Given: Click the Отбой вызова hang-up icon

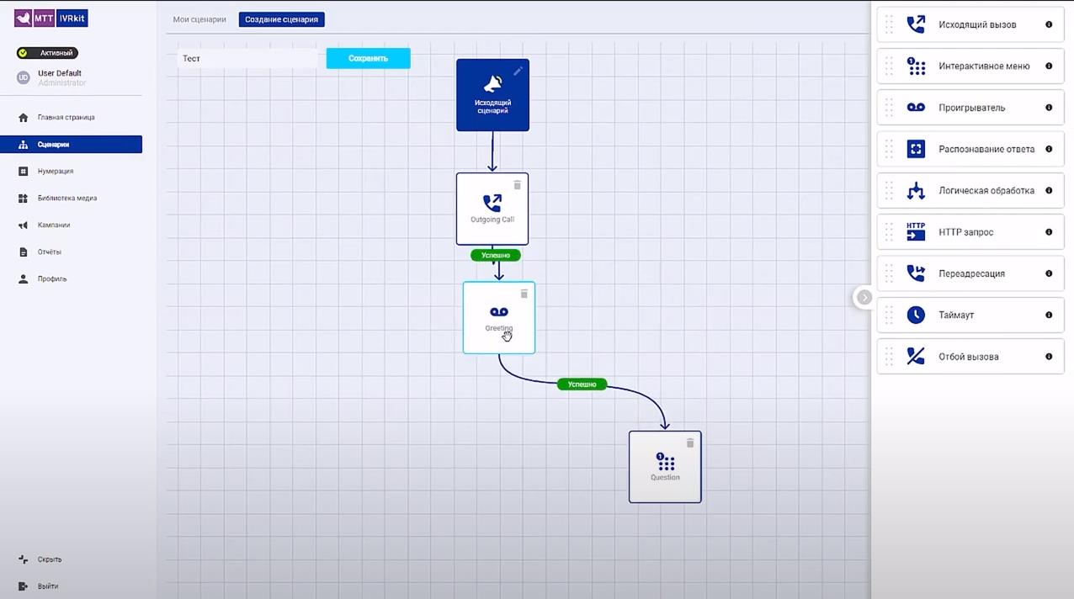Looking at the screenshot, I should [916, 356].
